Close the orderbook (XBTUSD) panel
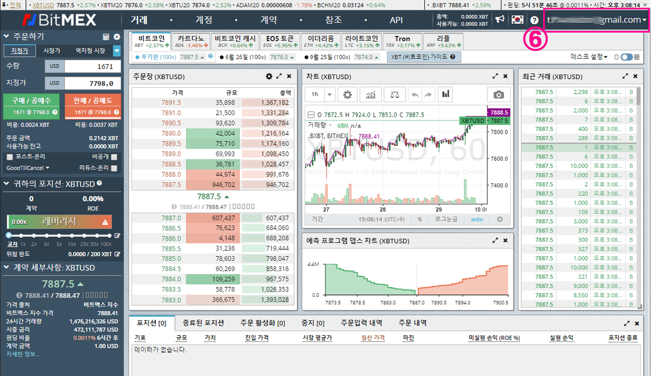651x376 pixels. click(x=289, y=76)
